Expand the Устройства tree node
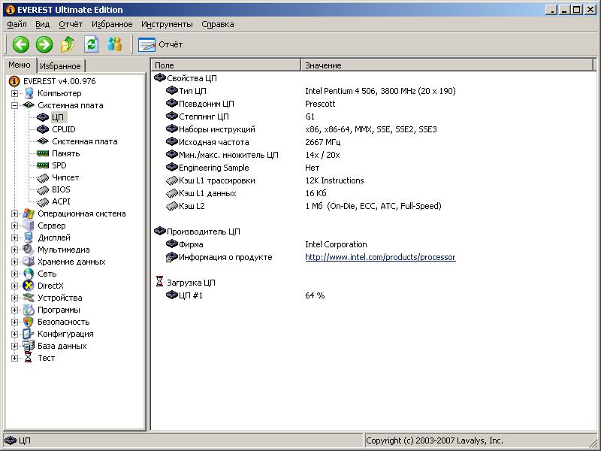 (14, 298)
